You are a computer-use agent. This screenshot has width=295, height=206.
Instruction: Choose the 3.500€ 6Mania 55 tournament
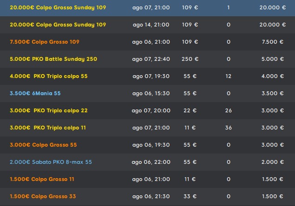(148, 93)
